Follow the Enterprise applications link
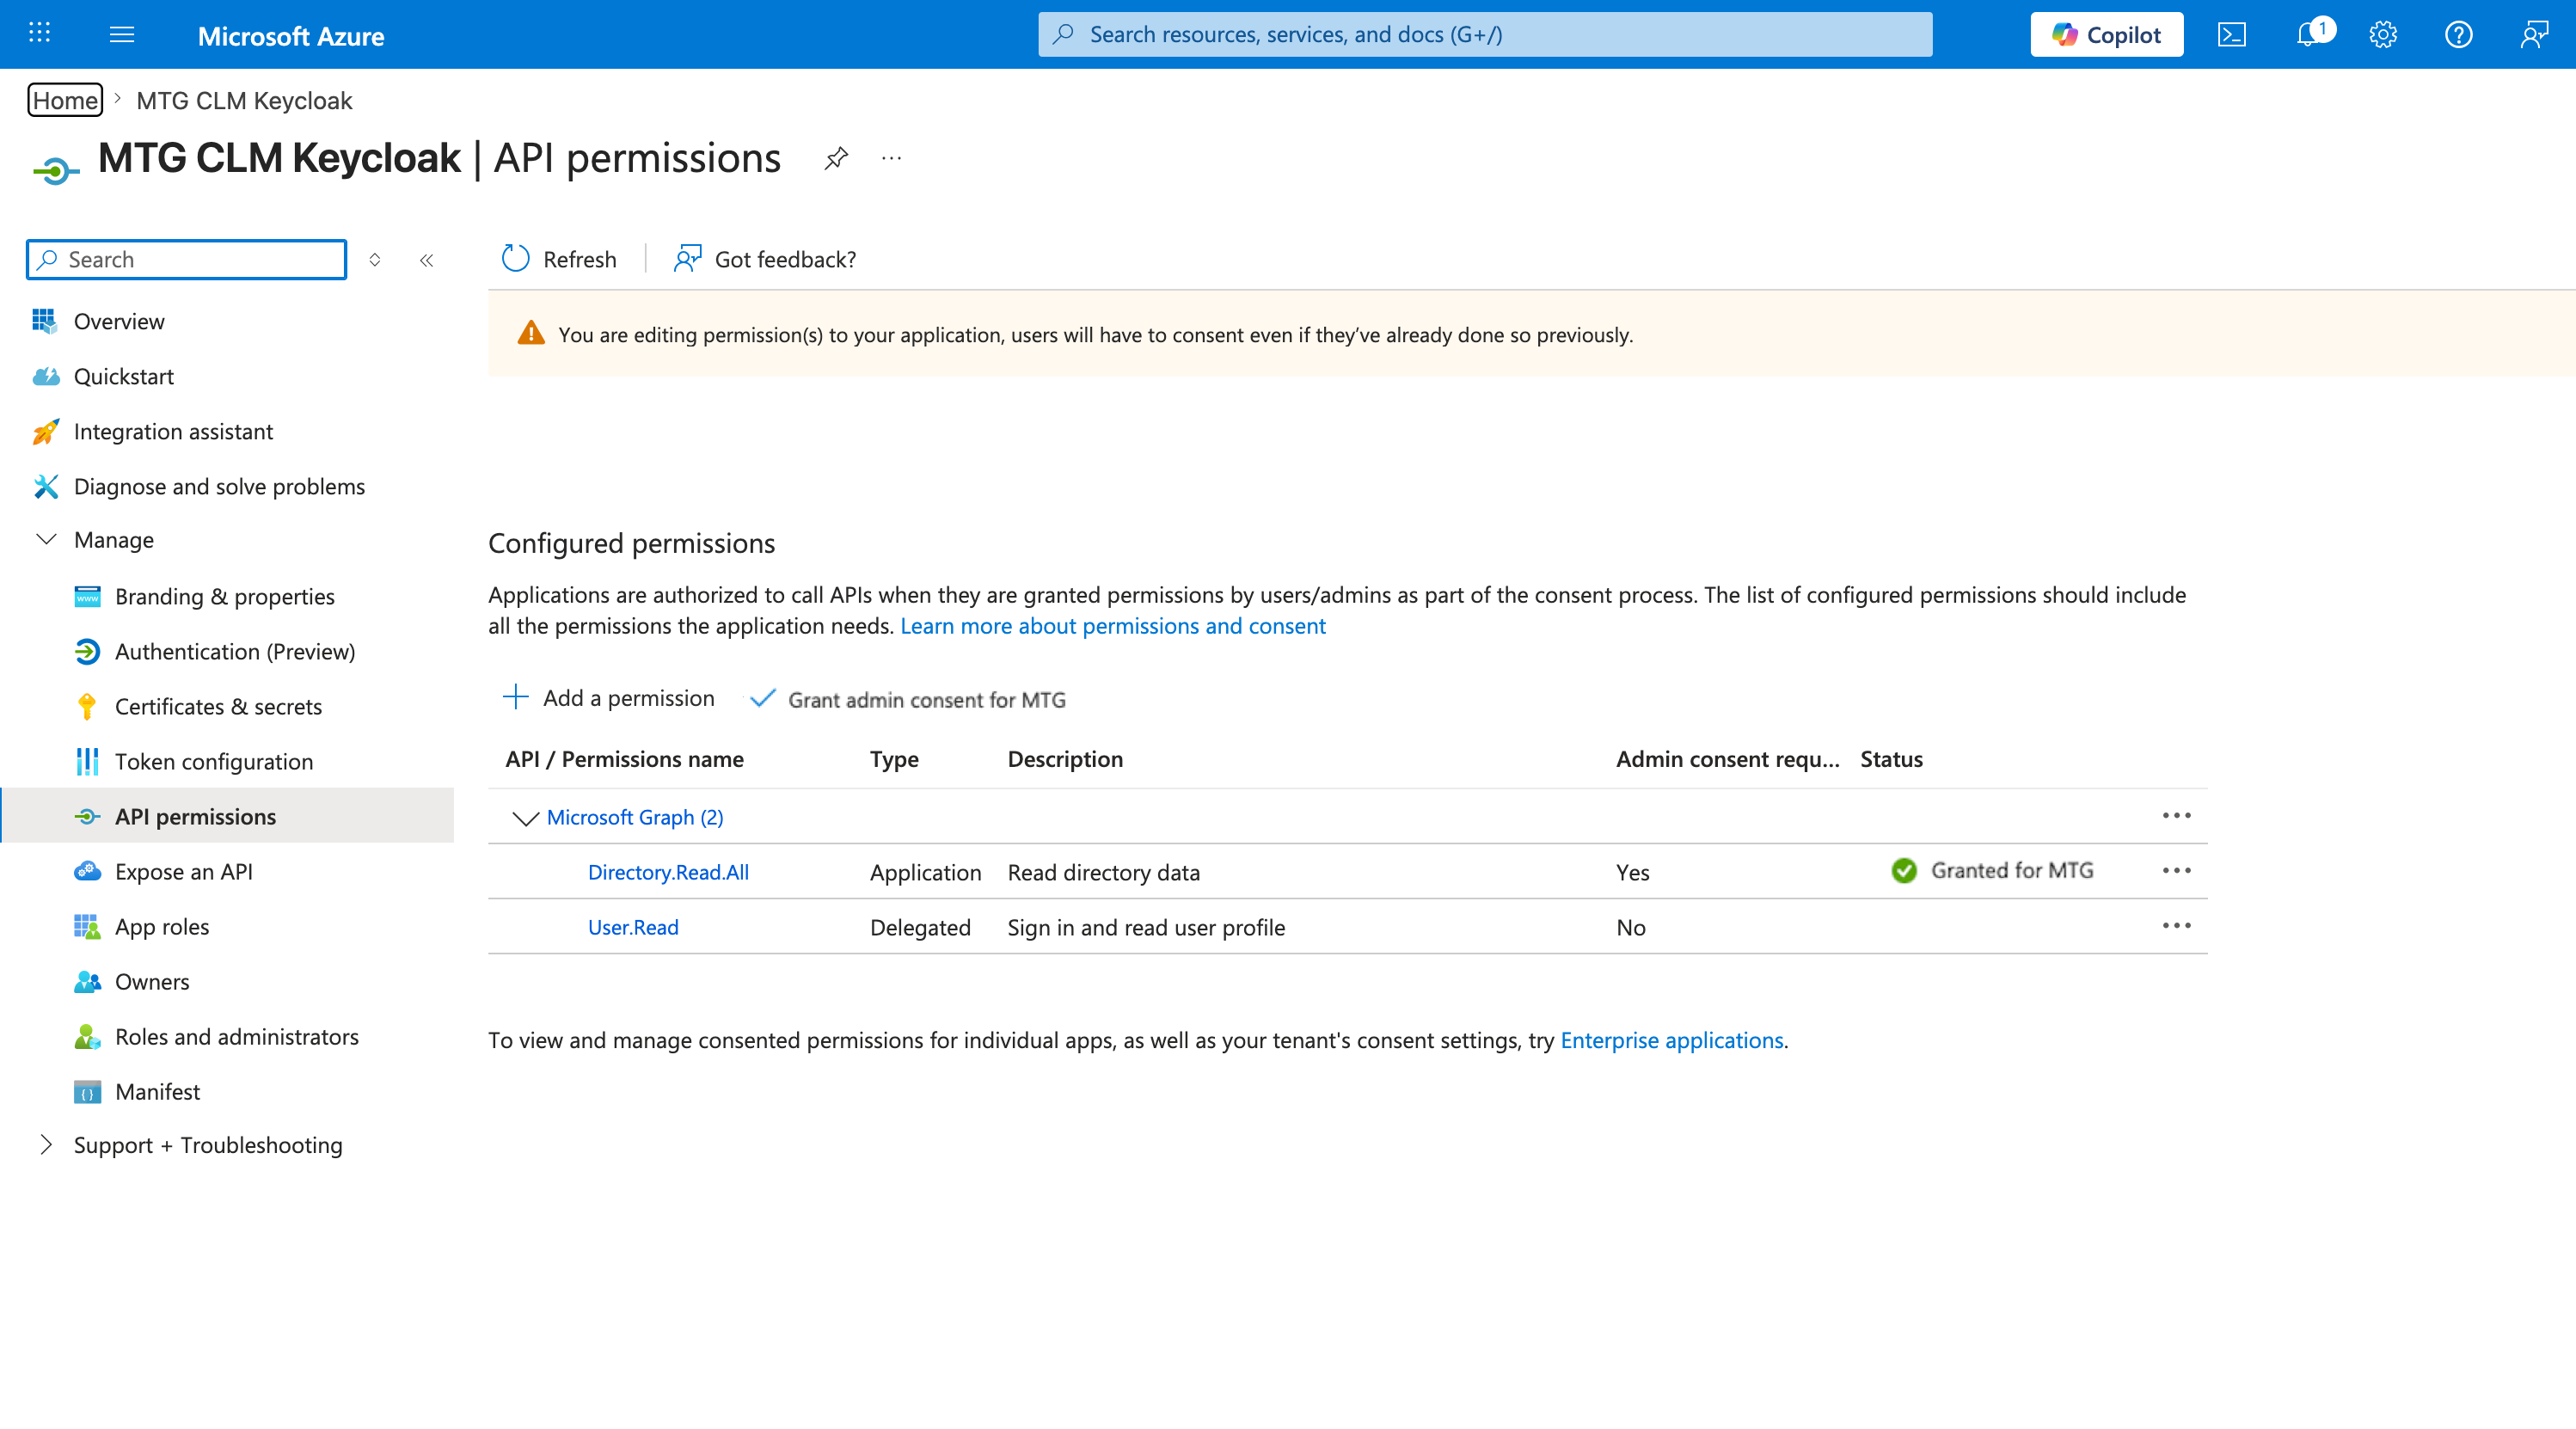Image resolution: width=2576 pixels, height=1429 pixels. click(1672, 1040)
